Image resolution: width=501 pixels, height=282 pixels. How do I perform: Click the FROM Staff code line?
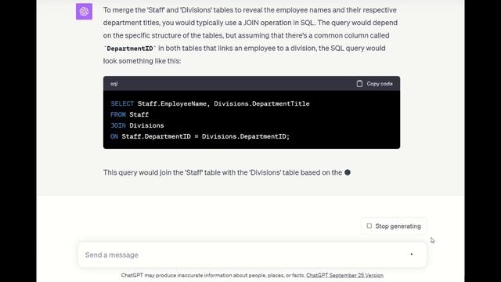coord(129,114)
